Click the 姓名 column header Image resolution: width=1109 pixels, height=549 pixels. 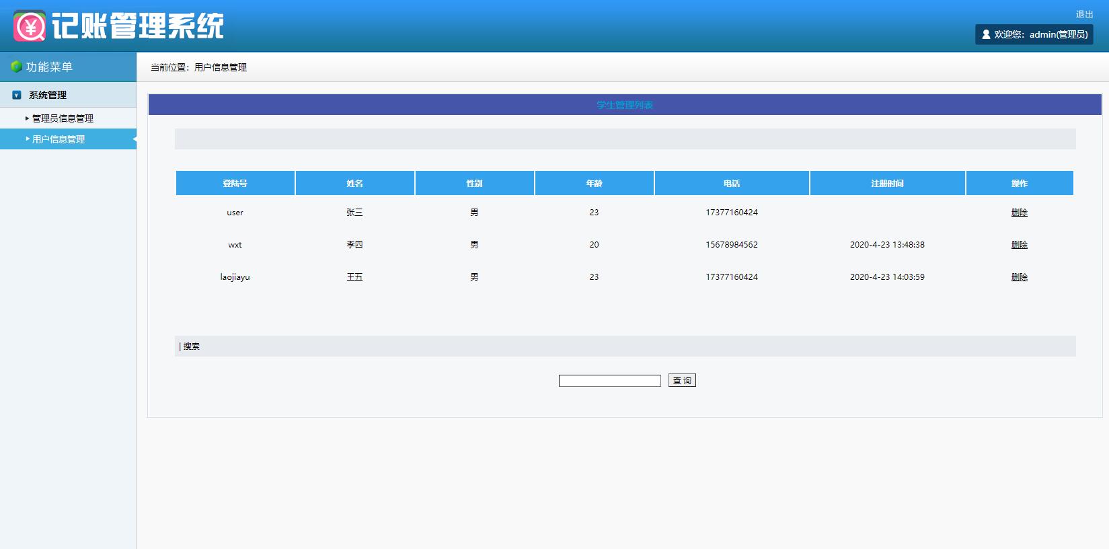354,183
